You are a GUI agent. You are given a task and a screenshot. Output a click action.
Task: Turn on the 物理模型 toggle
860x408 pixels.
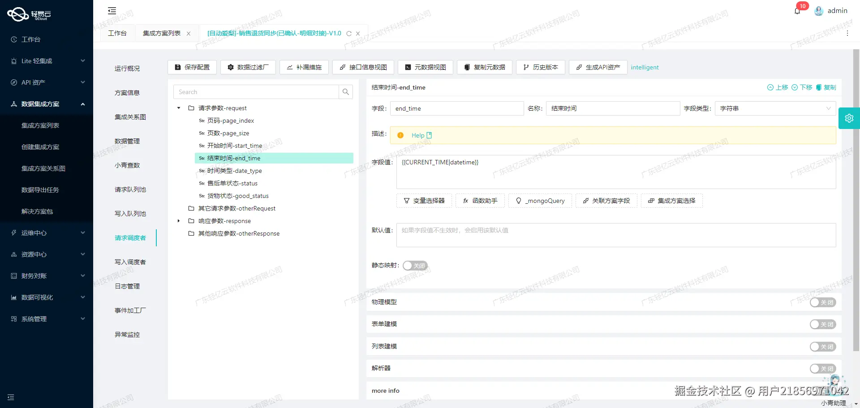(822, 302)
